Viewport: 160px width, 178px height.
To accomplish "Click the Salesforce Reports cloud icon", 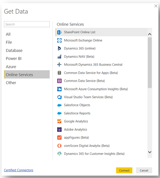I will pyautogui.click(x=59, y=113).
